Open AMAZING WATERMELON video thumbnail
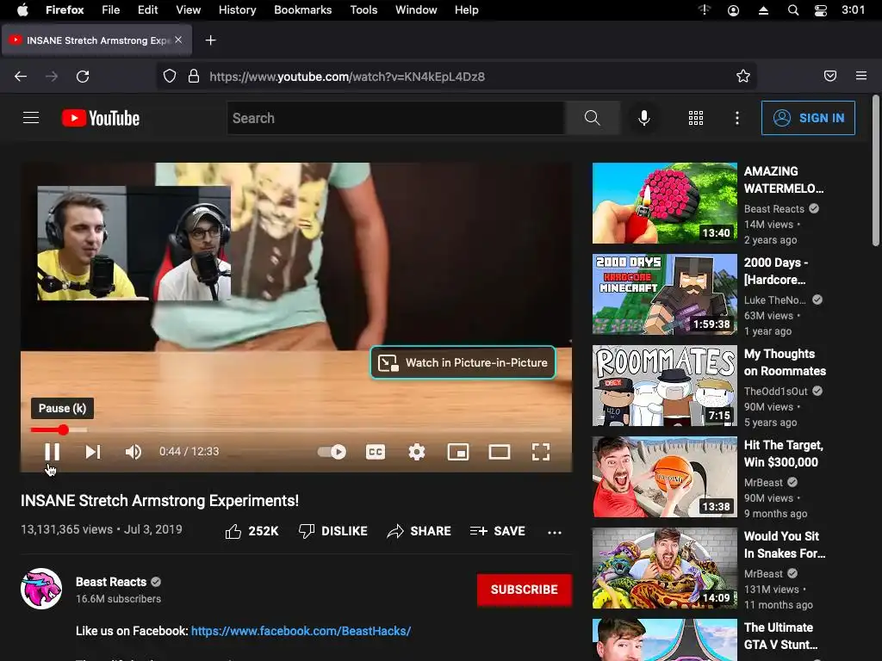The width and height of the screenshot is (882, 661). 664,203
